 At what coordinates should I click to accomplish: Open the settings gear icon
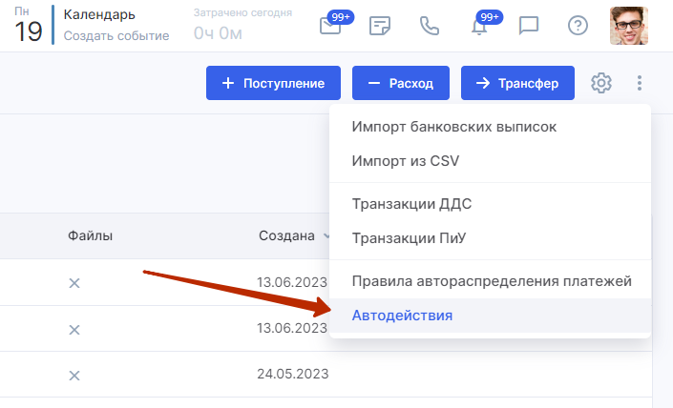click(600, 83)
